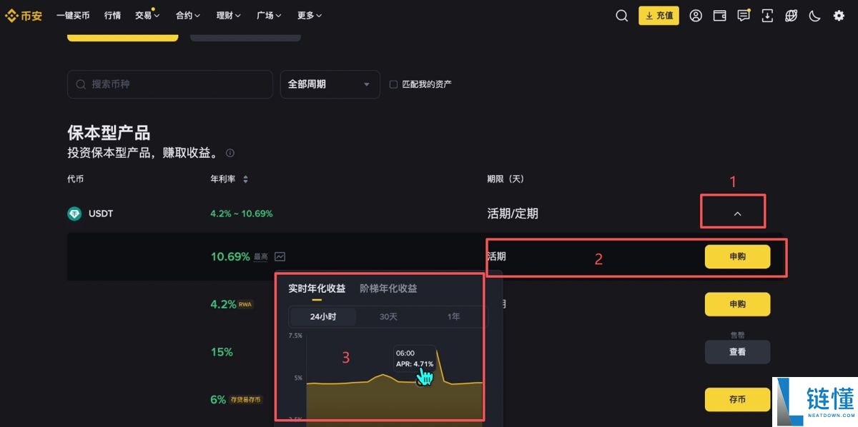Click the 查看 button

click(x=737, y=351)
